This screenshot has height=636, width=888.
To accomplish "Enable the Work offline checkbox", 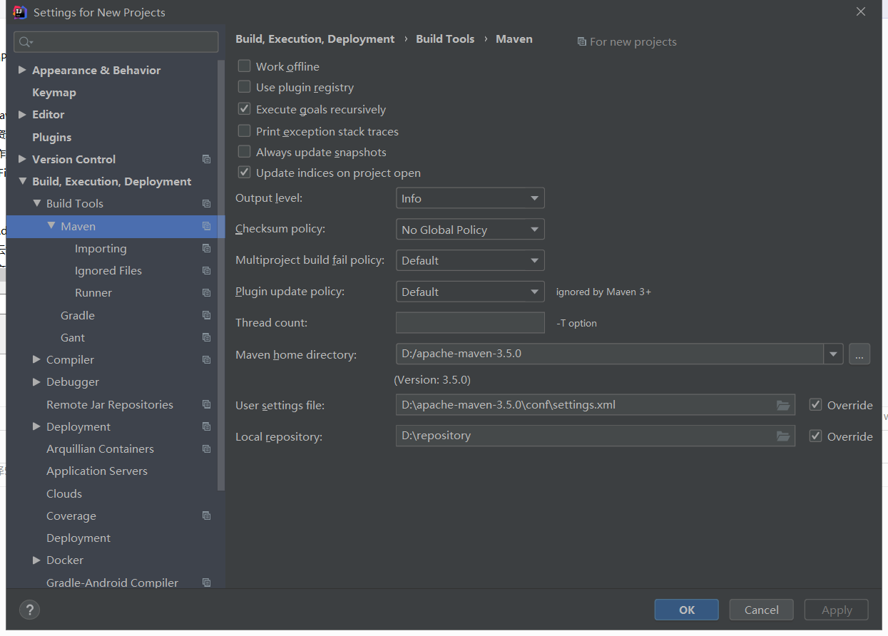I will [x=244, y=66].
